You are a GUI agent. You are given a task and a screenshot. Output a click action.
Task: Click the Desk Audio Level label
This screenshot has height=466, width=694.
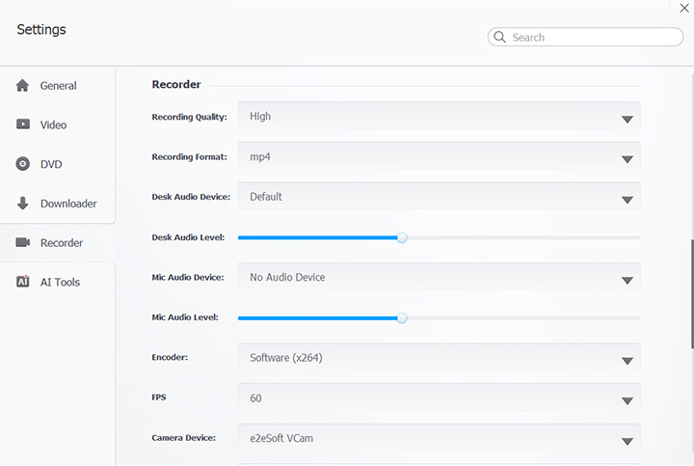pyautogui.click(x=188, y=237)
